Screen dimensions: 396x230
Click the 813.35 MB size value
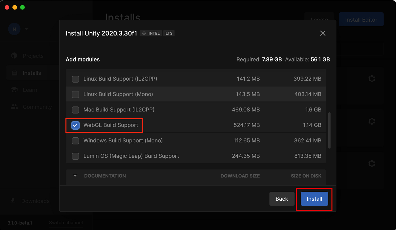coord(308,156)
